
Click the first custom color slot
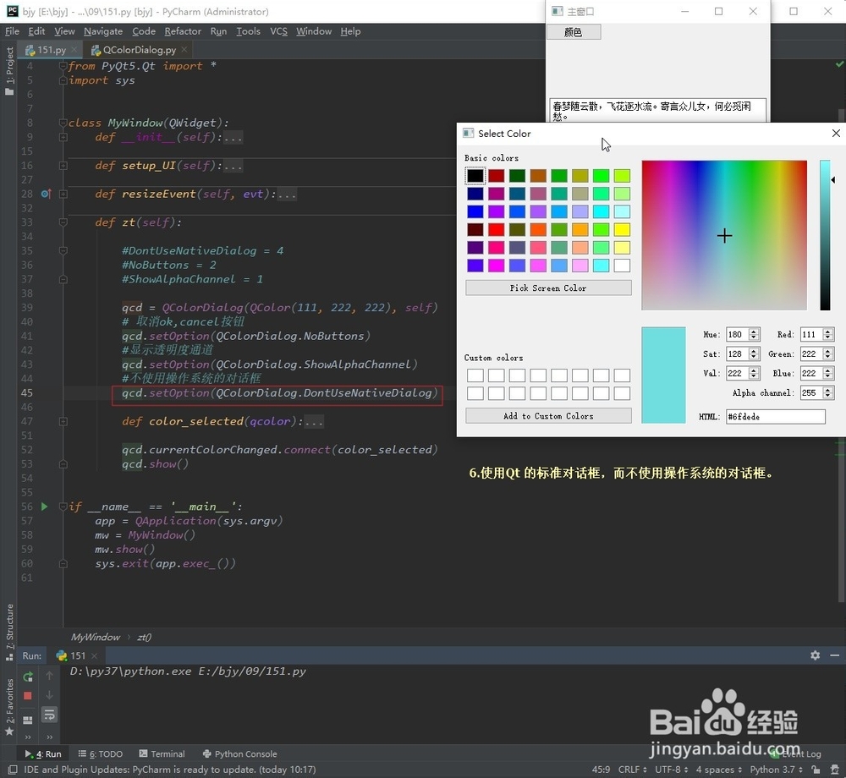(475, 375)
